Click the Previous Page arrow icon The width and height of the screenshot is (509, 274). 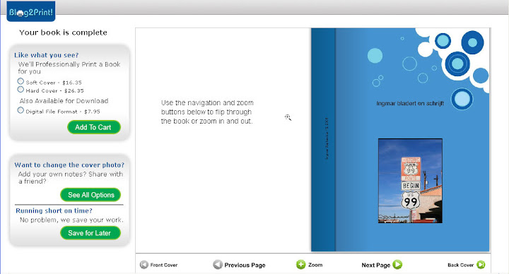click(x=218, y=265)
